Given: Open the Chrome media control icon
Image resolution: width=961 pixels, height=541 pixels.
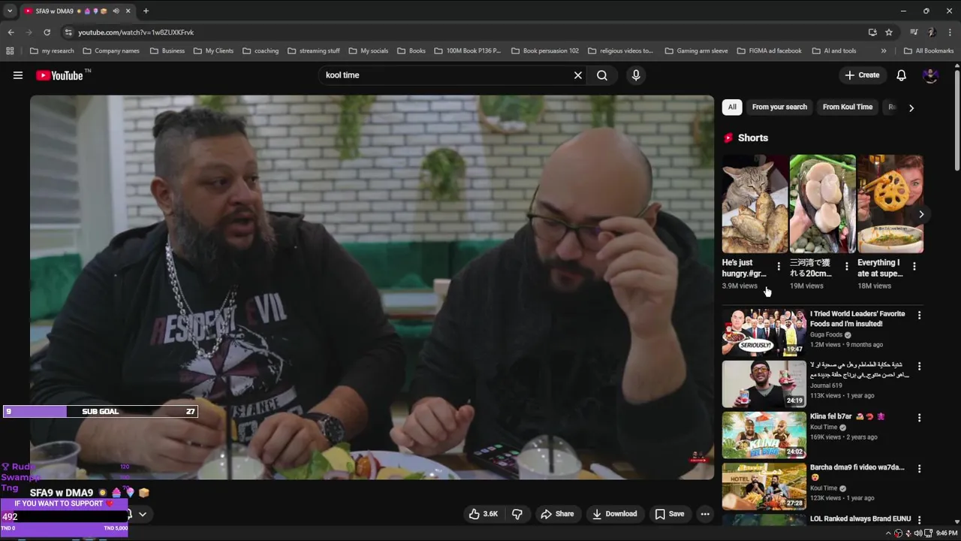Looking at the screenshot, I should pos(914,32).
